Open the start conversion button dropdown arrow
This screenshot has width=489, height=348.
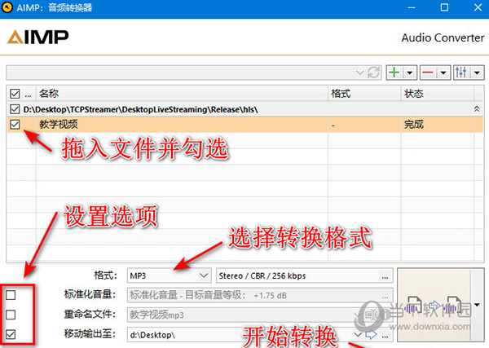[x=477, y=305]
